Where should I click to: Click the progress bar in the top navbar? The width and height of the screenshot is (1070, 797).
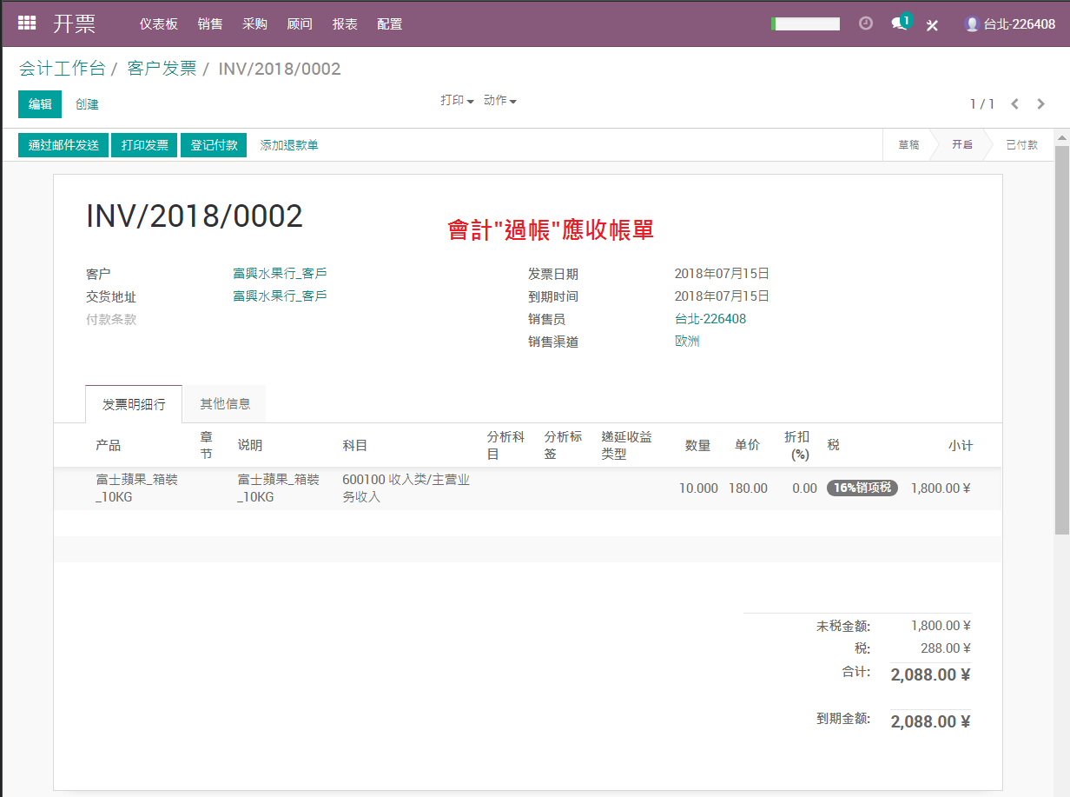click(x=805, y=24)
